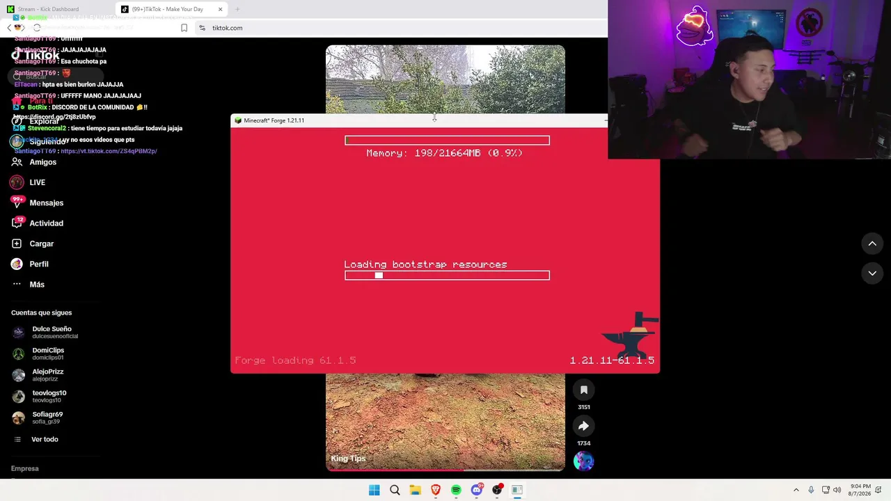
Task: Go to the next TikTok video arrow
Action: point(872,273)
